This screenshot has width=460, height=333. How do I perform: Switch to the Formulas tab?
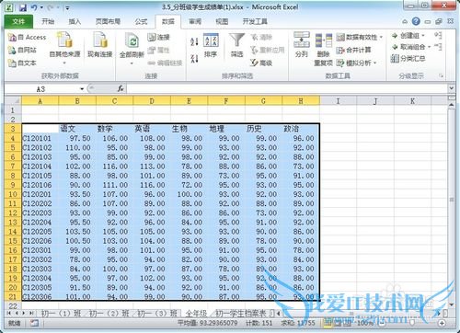tap(141, 21)
